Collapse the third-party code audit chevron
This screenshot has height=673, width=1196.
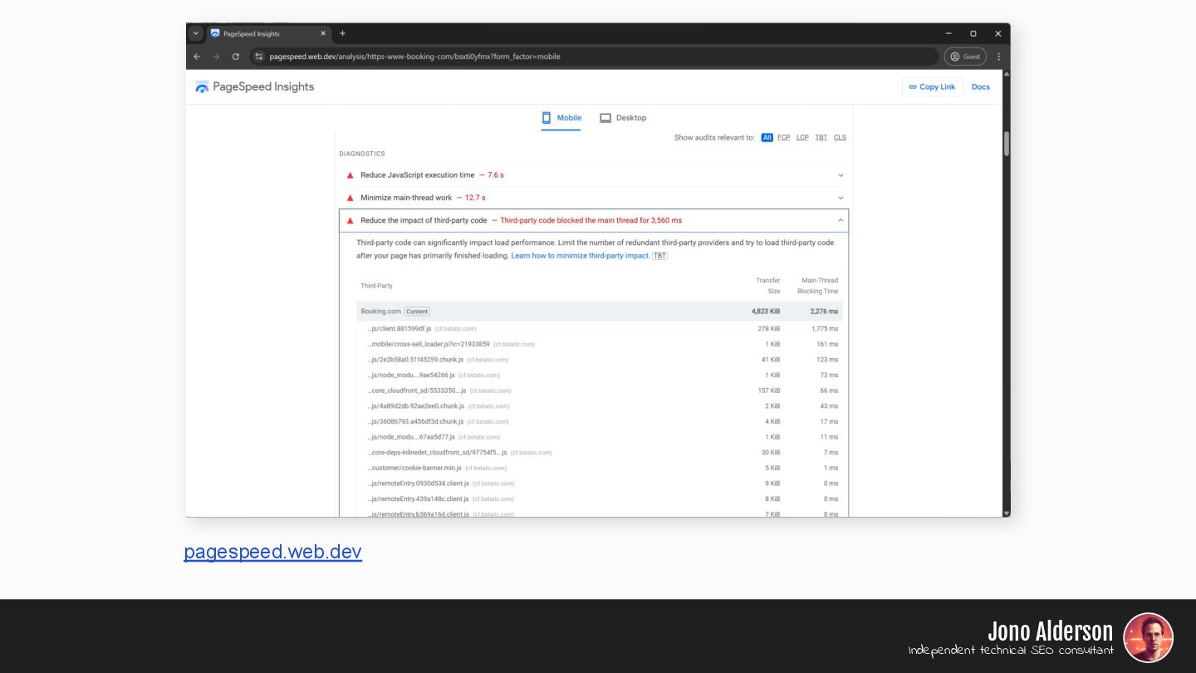click(x=841, y=220)
